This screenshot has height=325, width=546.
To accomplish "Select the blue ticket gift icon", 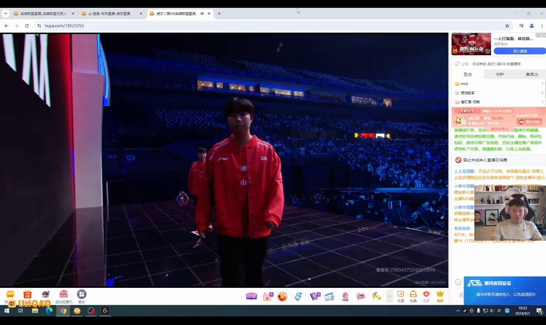I will coord(330,296).
